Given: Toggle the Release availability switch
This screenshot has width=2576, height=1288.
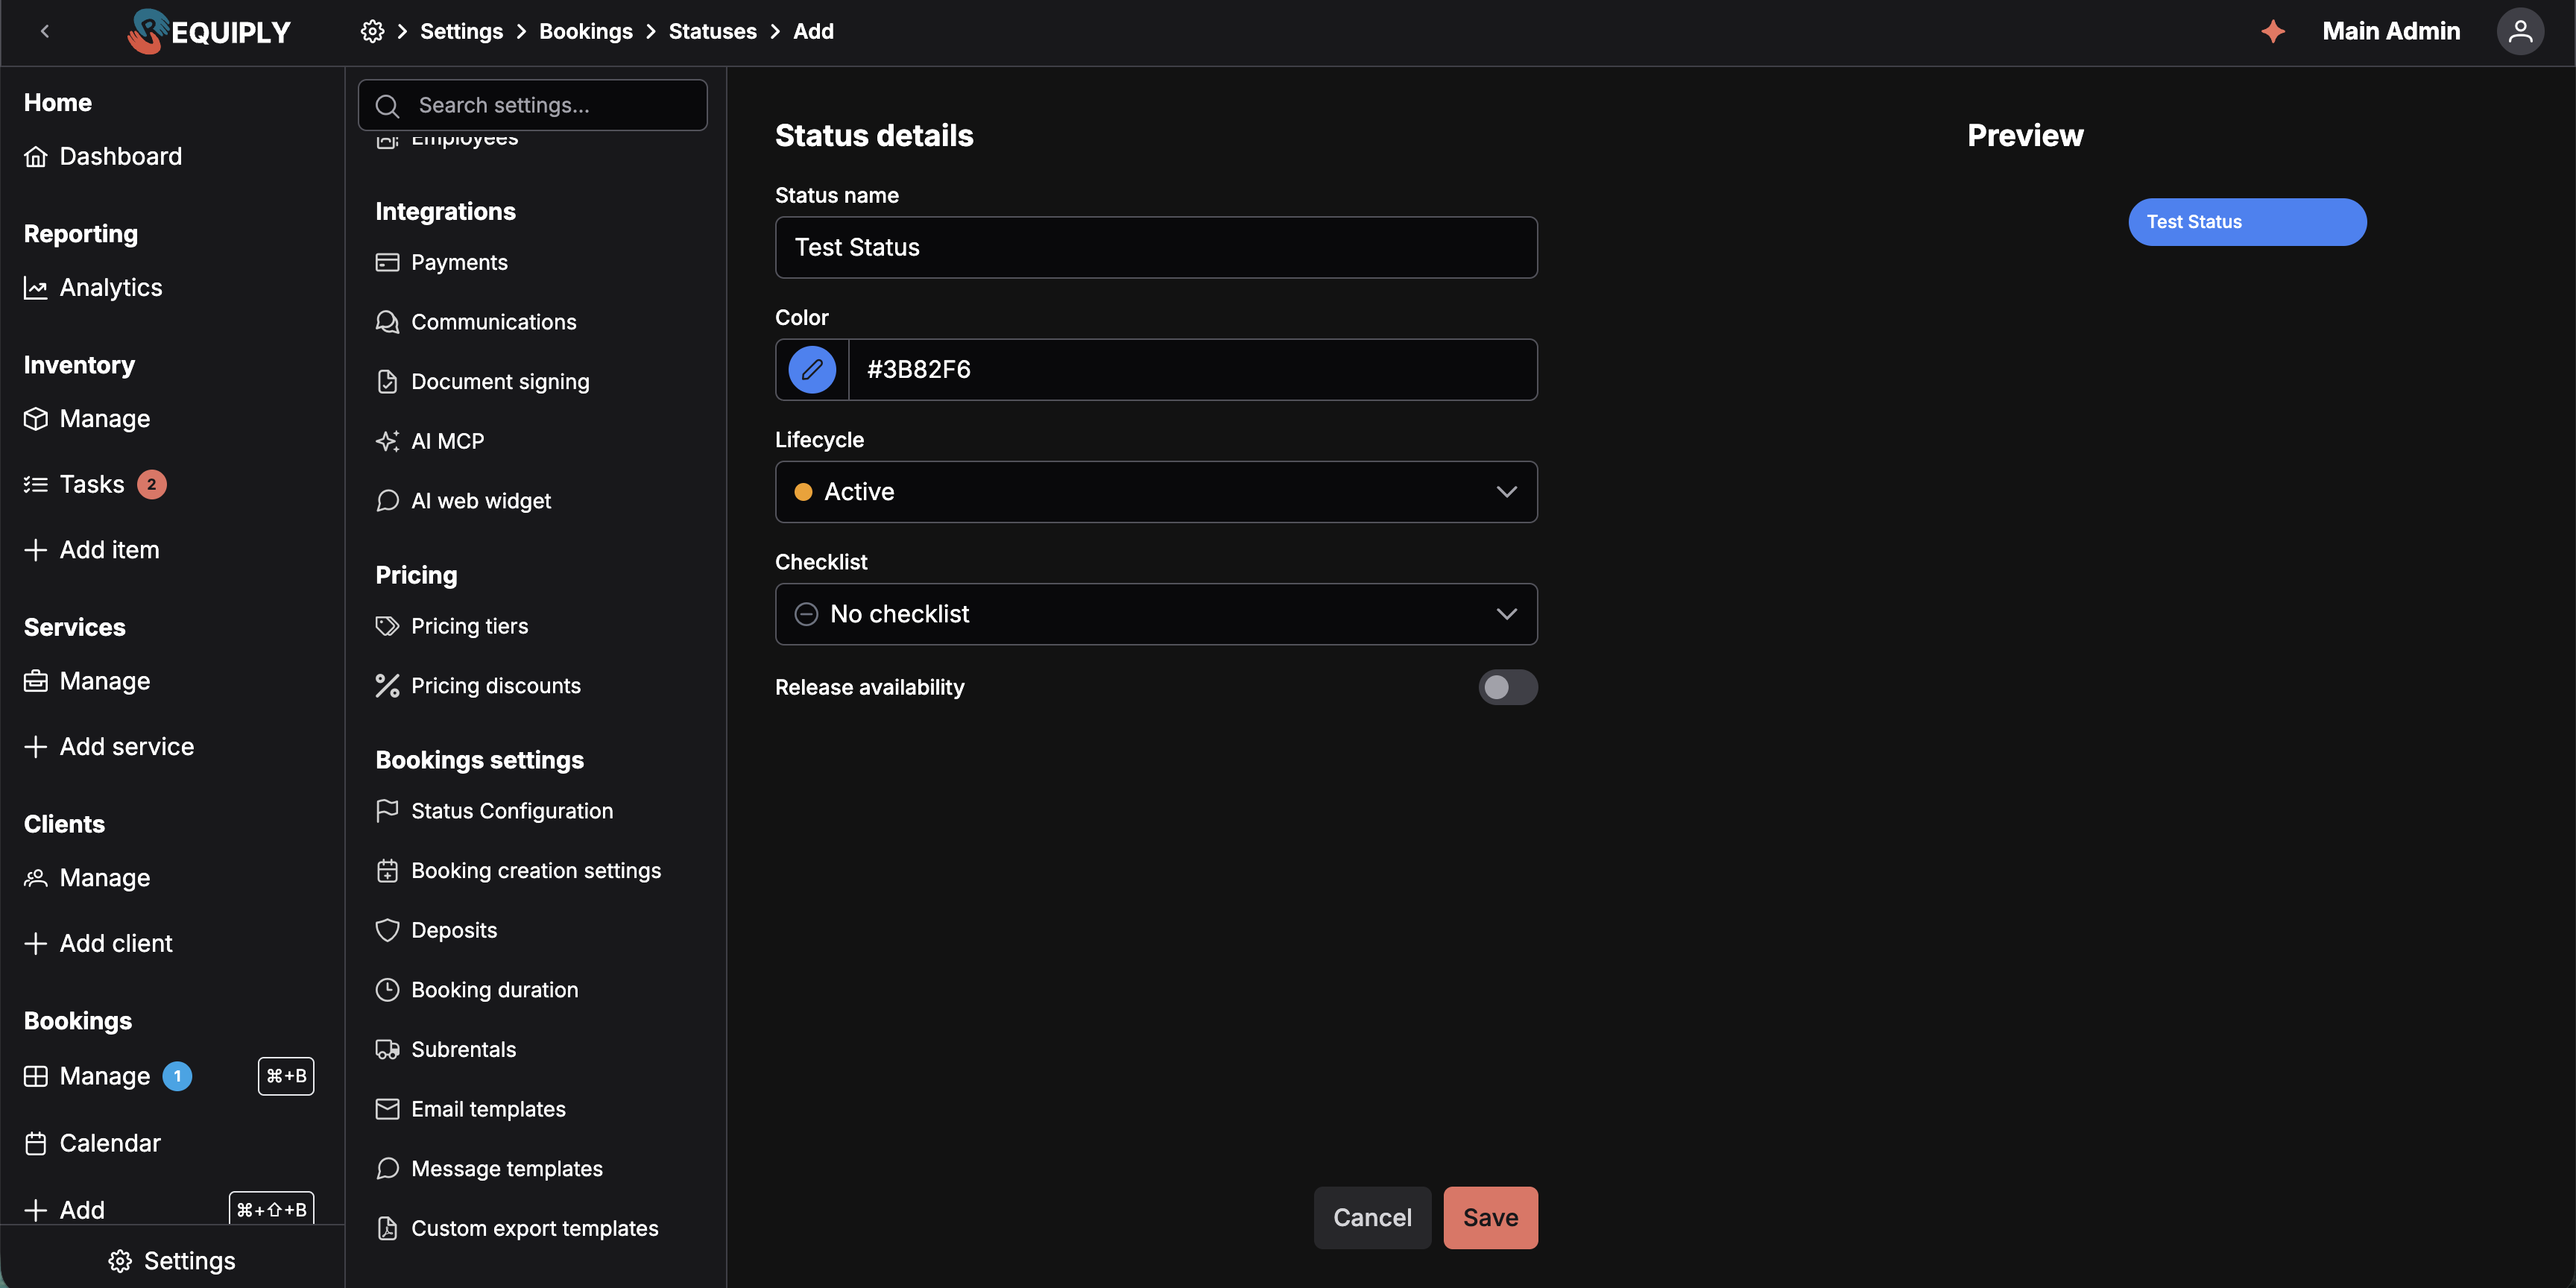Looking at the screenshot, I should pyautogui.click(x=1508, y=688).
